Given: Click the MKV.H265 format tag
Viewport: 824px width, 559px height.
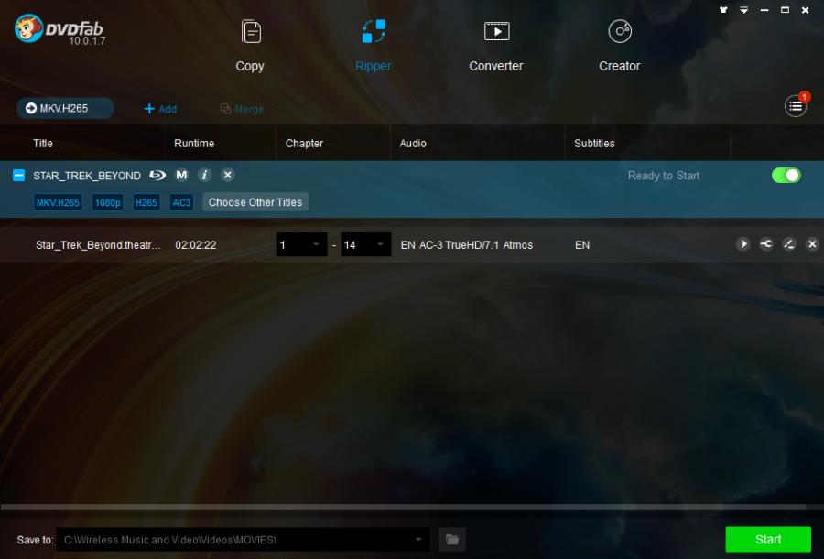Looking at the screenshot, I should pos(58,202).
